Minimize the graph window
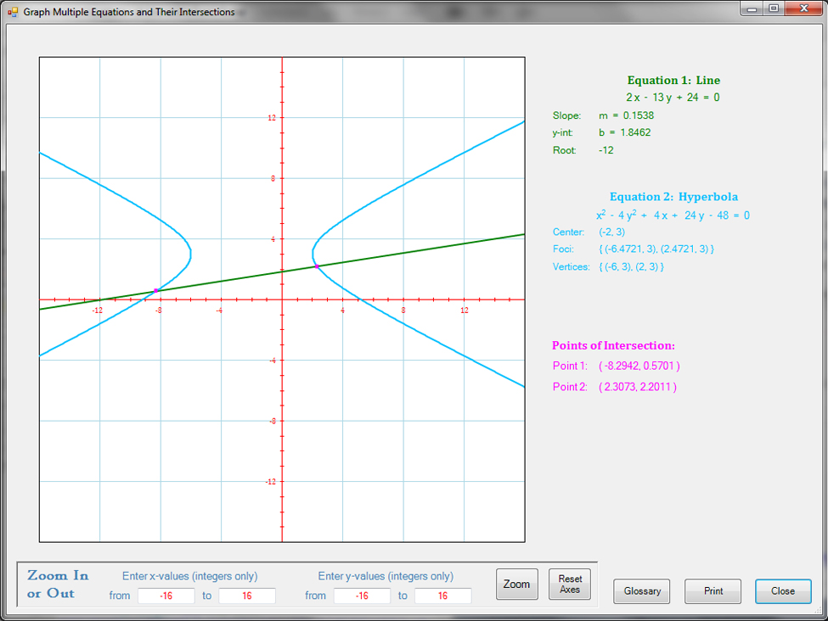The height and width of the screenshot is (621, 828). click(753, 8)
